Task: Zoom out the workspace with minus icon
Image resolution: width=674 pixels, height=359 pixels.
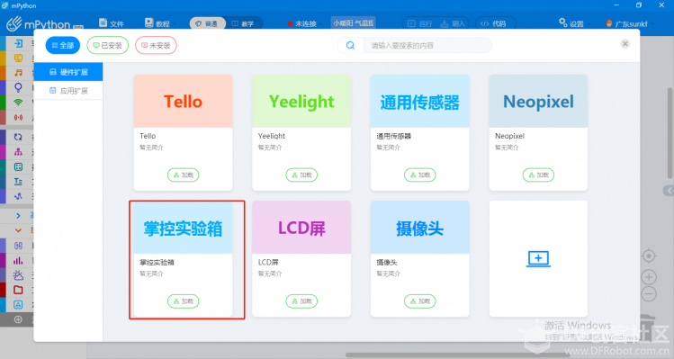Action: point(649,294)
